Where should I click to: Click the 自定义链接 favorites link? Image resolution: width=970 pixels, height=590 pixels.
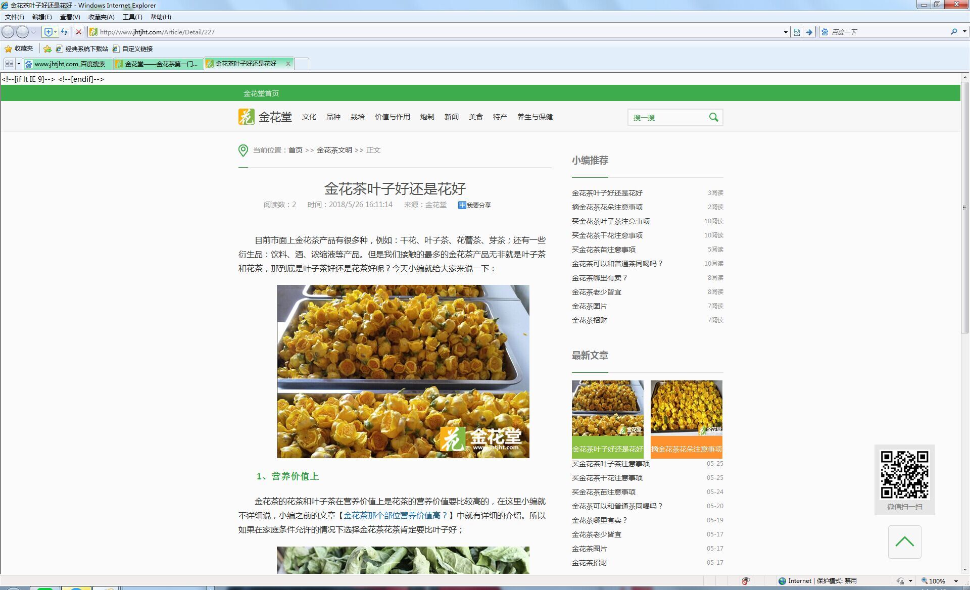pyautogui.click(x=133, y=48)
